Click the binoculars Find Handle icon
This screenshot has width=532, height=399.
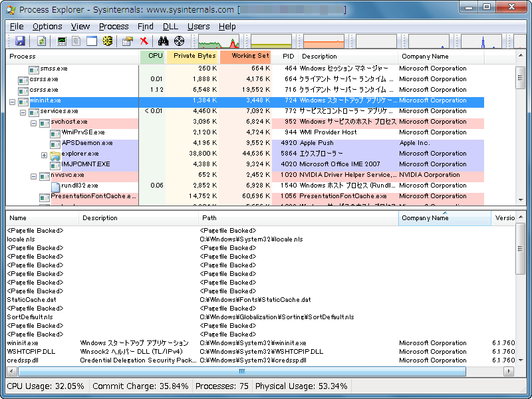click(x=164, y=41)
